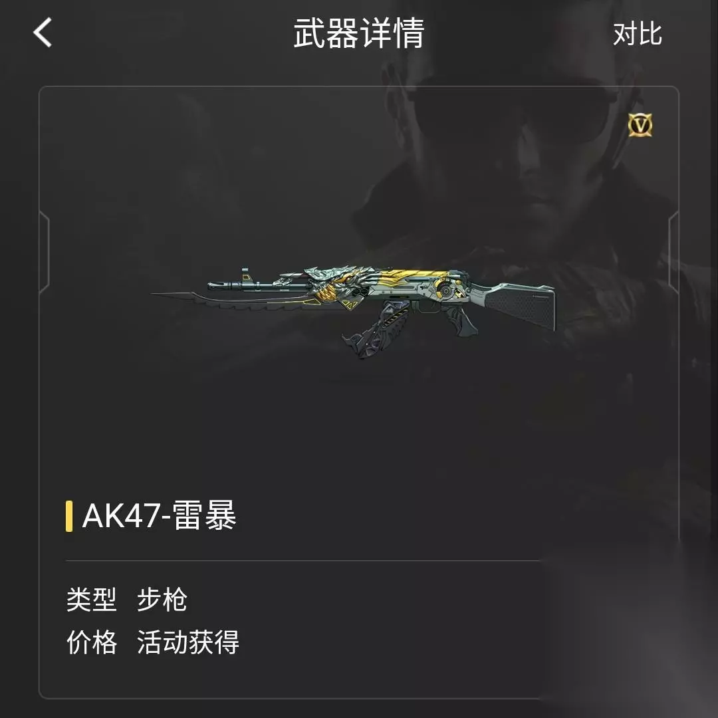
Task: Go back using the top-left arrow
Action: (43, 33)
